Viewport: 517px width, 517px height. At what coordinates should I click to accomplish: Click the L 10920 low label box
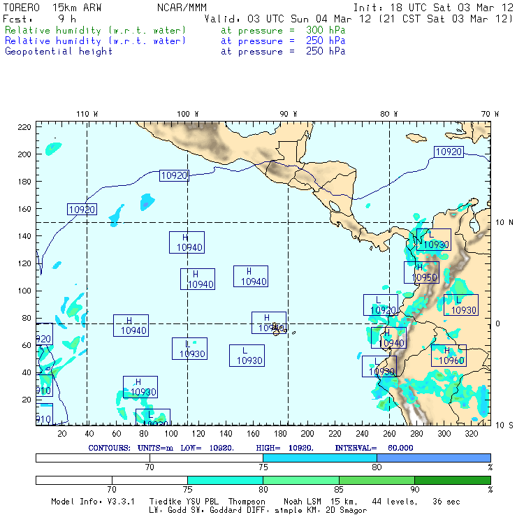pyautogui.click(x=380, y=305)
